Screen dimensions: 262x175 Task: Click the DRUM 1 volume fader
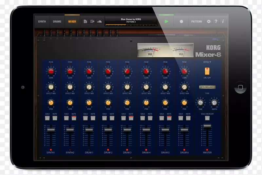pos(89,129)
